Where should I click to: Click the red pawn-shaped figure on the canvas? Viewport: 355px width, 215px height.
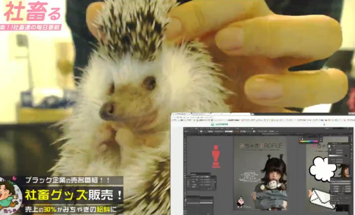point(216,156)
